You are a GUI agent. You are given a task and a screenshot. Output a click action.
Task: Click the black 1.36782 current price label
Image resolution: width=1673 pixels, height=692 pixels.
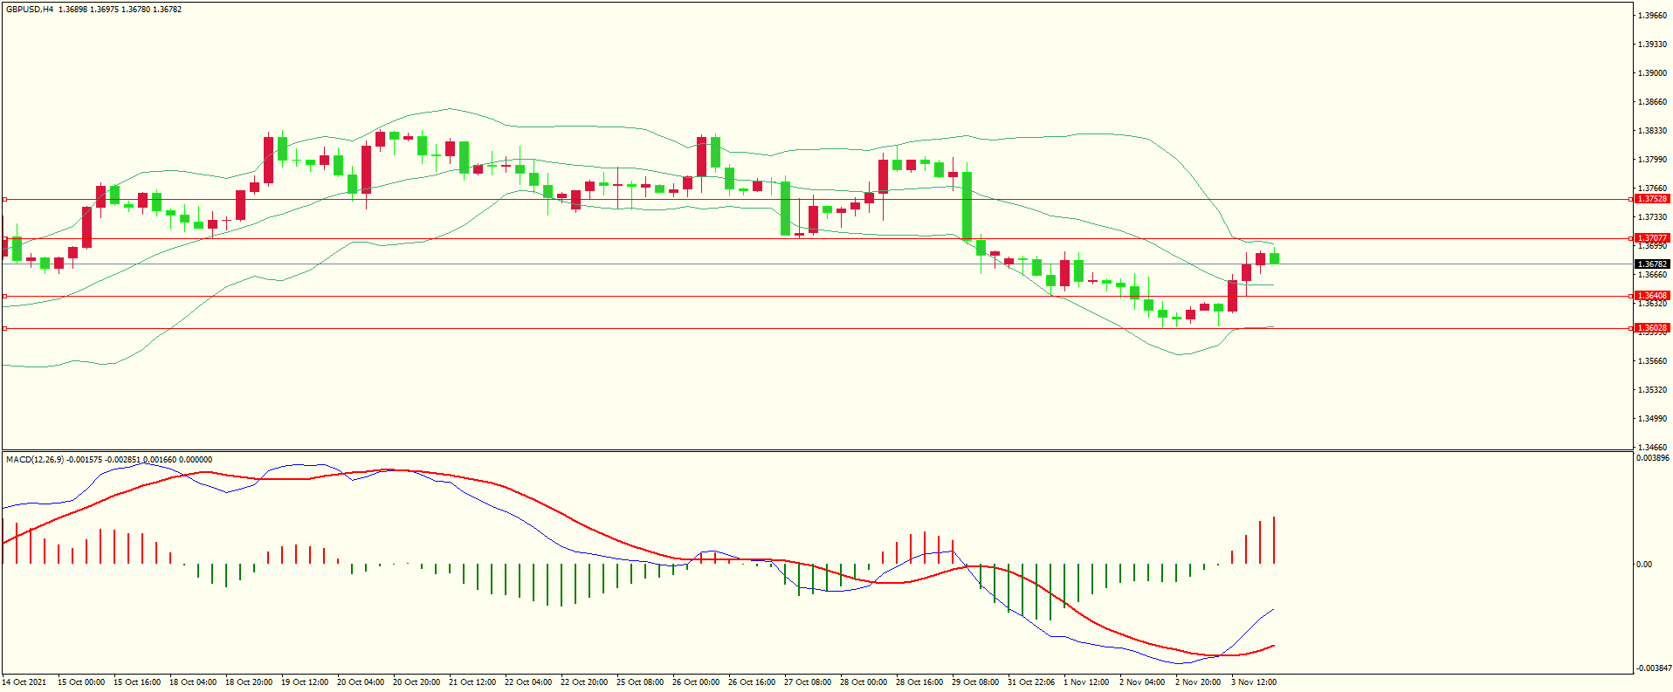pos(1652,264)
